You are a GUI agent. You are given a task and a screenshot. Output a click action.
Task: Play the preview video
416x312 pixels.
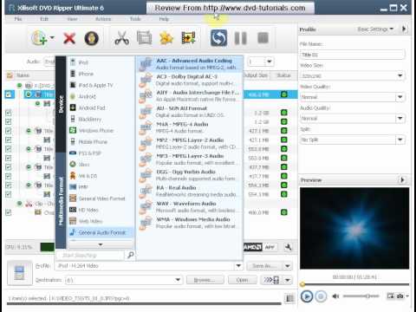point(307,296)
